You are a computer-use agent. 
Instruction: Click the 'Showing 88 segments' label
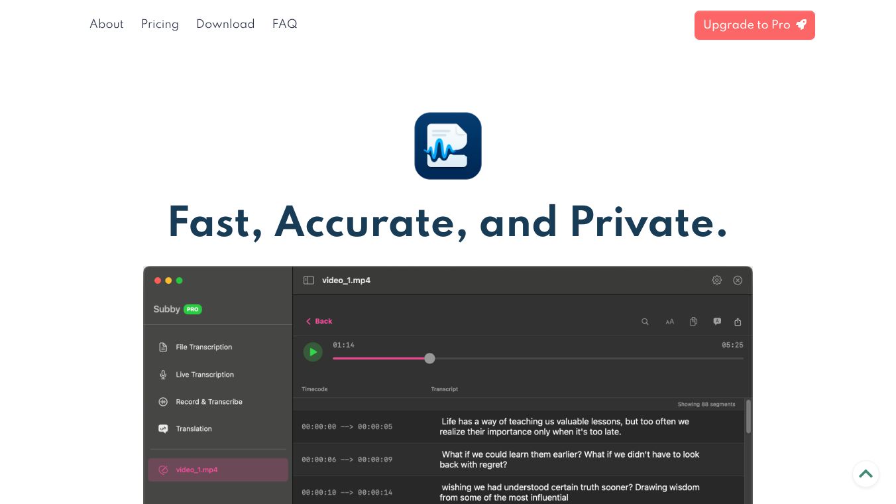706,405
